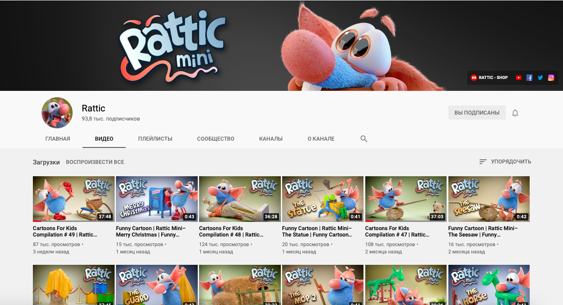Image resolution: width=563 pixels, height=305 pixels.
Task: Open the Instagram icon in banner
Action: 551,78
